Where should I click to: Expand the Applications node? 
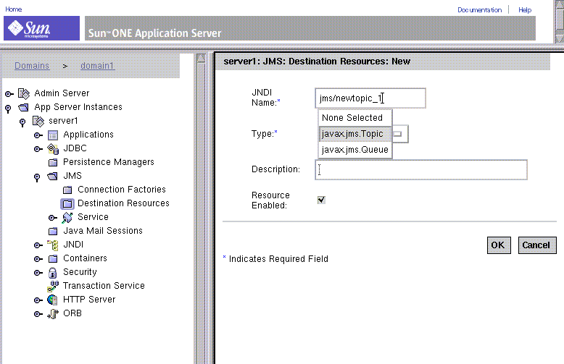[x=38, y=135]
